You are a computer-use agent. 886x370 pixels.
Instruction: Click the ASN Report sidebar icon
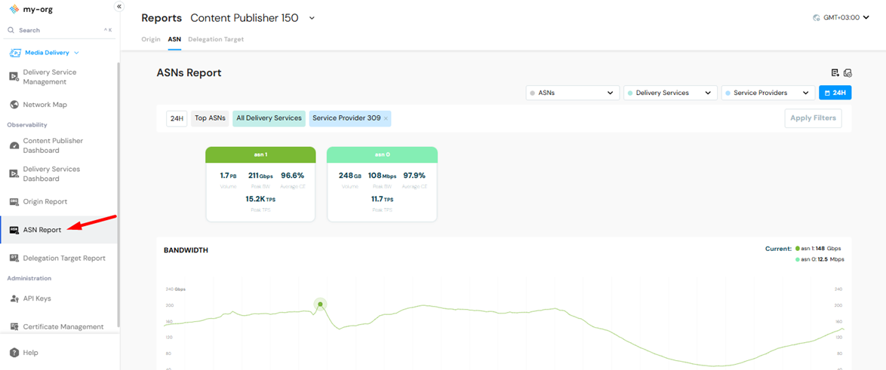[x=14, y=230]
